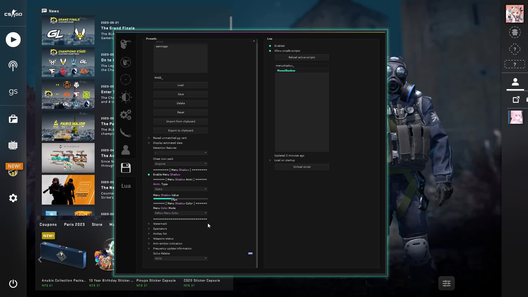Screen dimensions: 528x297
Task: Disable the Enable Menu Shadow checkbox
Action: click(149, 174)
